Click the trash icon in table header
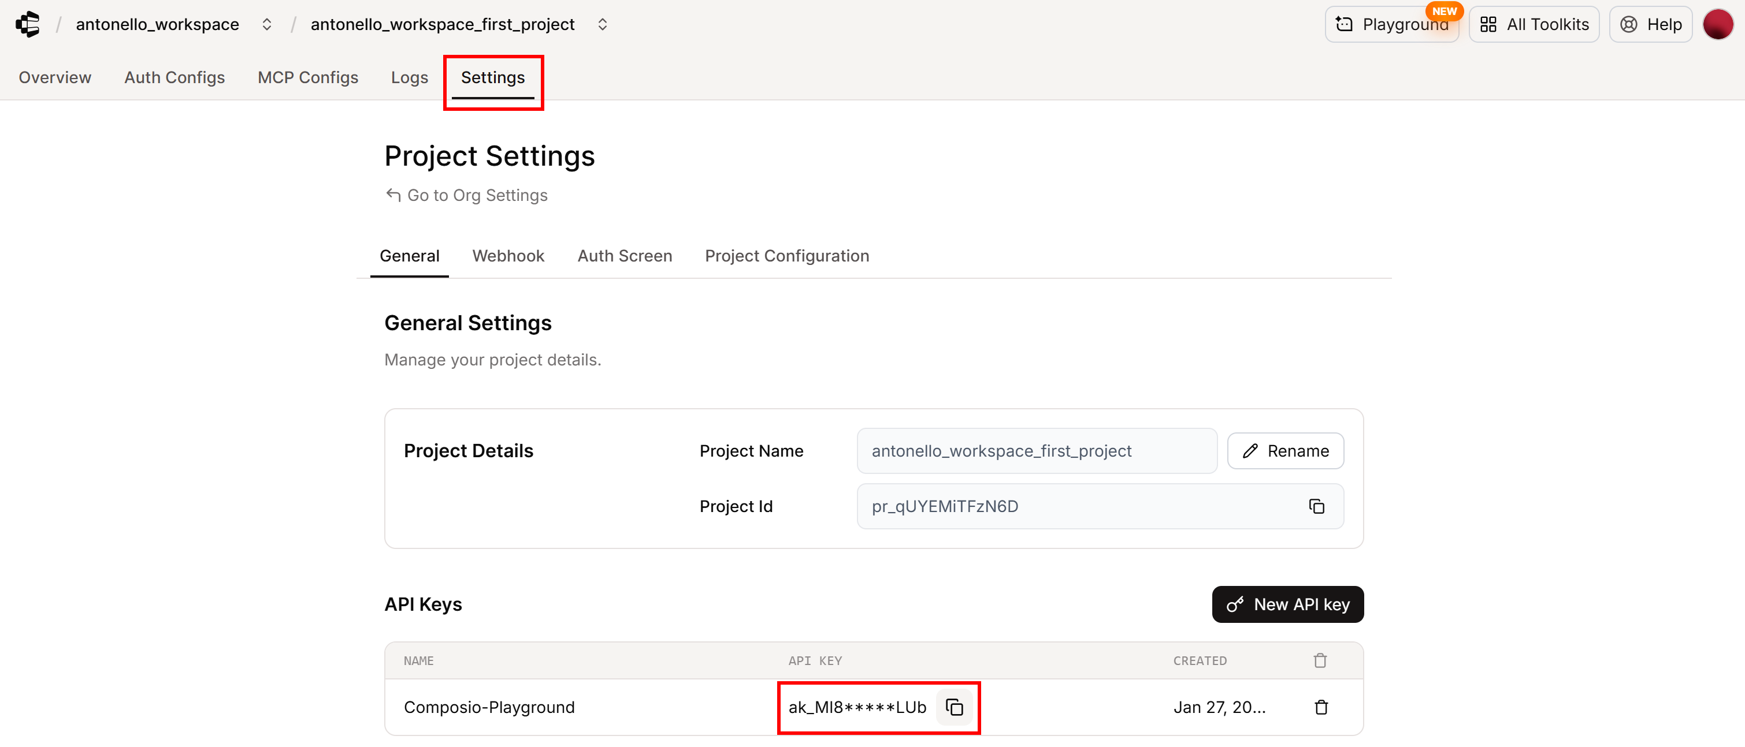Screen dimensions: 1745x747 pyautogui.click(x=1320, y=660)
